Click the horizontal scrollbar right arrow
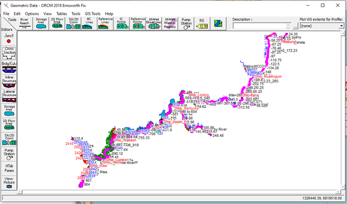The width and height of the screenshot is (347, 204). tap(338, 192)
